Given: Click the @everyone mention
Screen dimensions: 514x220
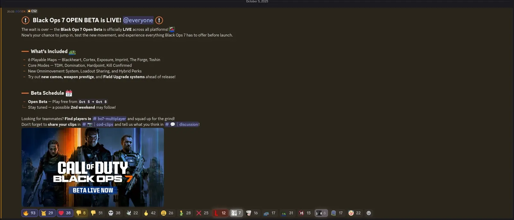Looking at the screenshot, I should (x=138, y=20).
